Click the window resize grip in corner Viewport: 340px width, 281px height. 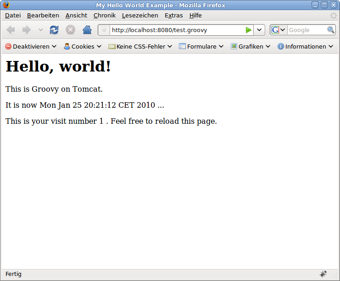334,276
